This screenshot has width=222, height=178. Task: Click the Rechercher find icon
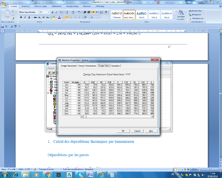(190, 10)
